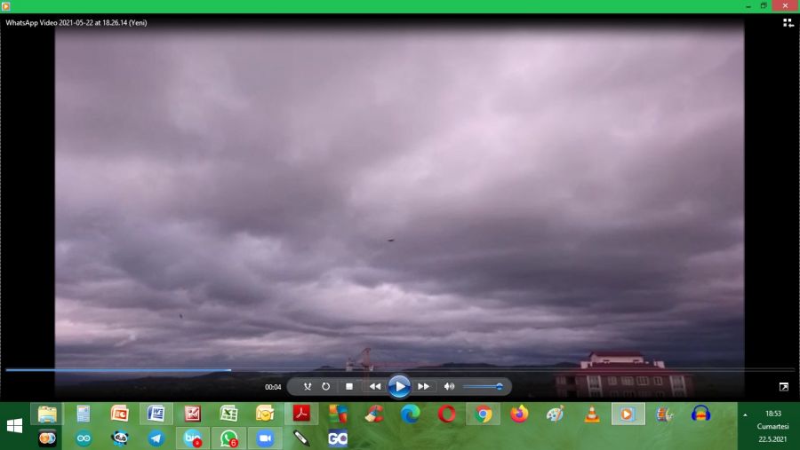Show hidden system tray icons

tap(745, 414)
